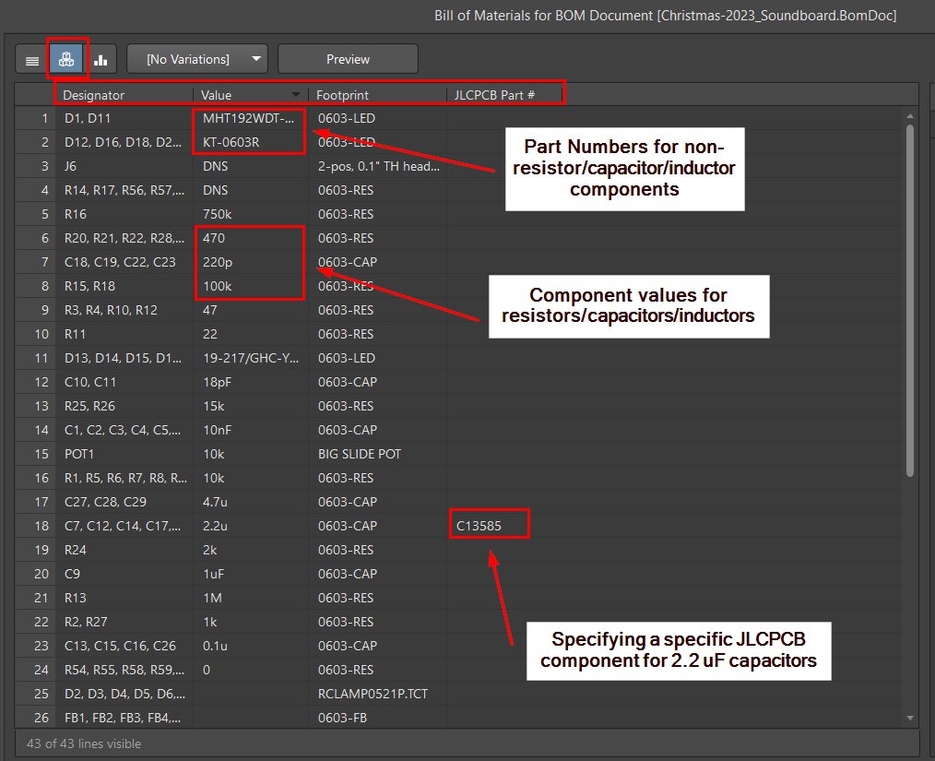
Task: Select the 19-217/GHC value cell
Action: coord(251,358)
